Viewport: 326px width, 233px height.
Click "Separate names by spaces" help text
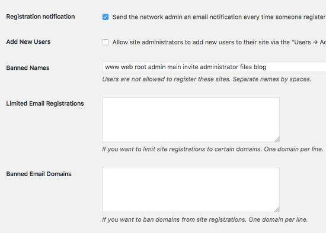coord(271,79)
